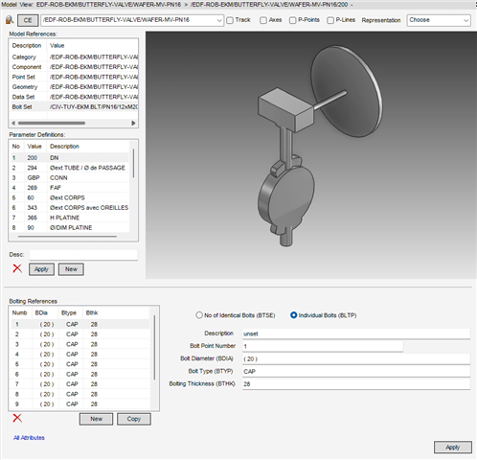Click right arrow of Model References scrollbar
The height and width of the screenshot is (460, 477).
coord(133,123)
